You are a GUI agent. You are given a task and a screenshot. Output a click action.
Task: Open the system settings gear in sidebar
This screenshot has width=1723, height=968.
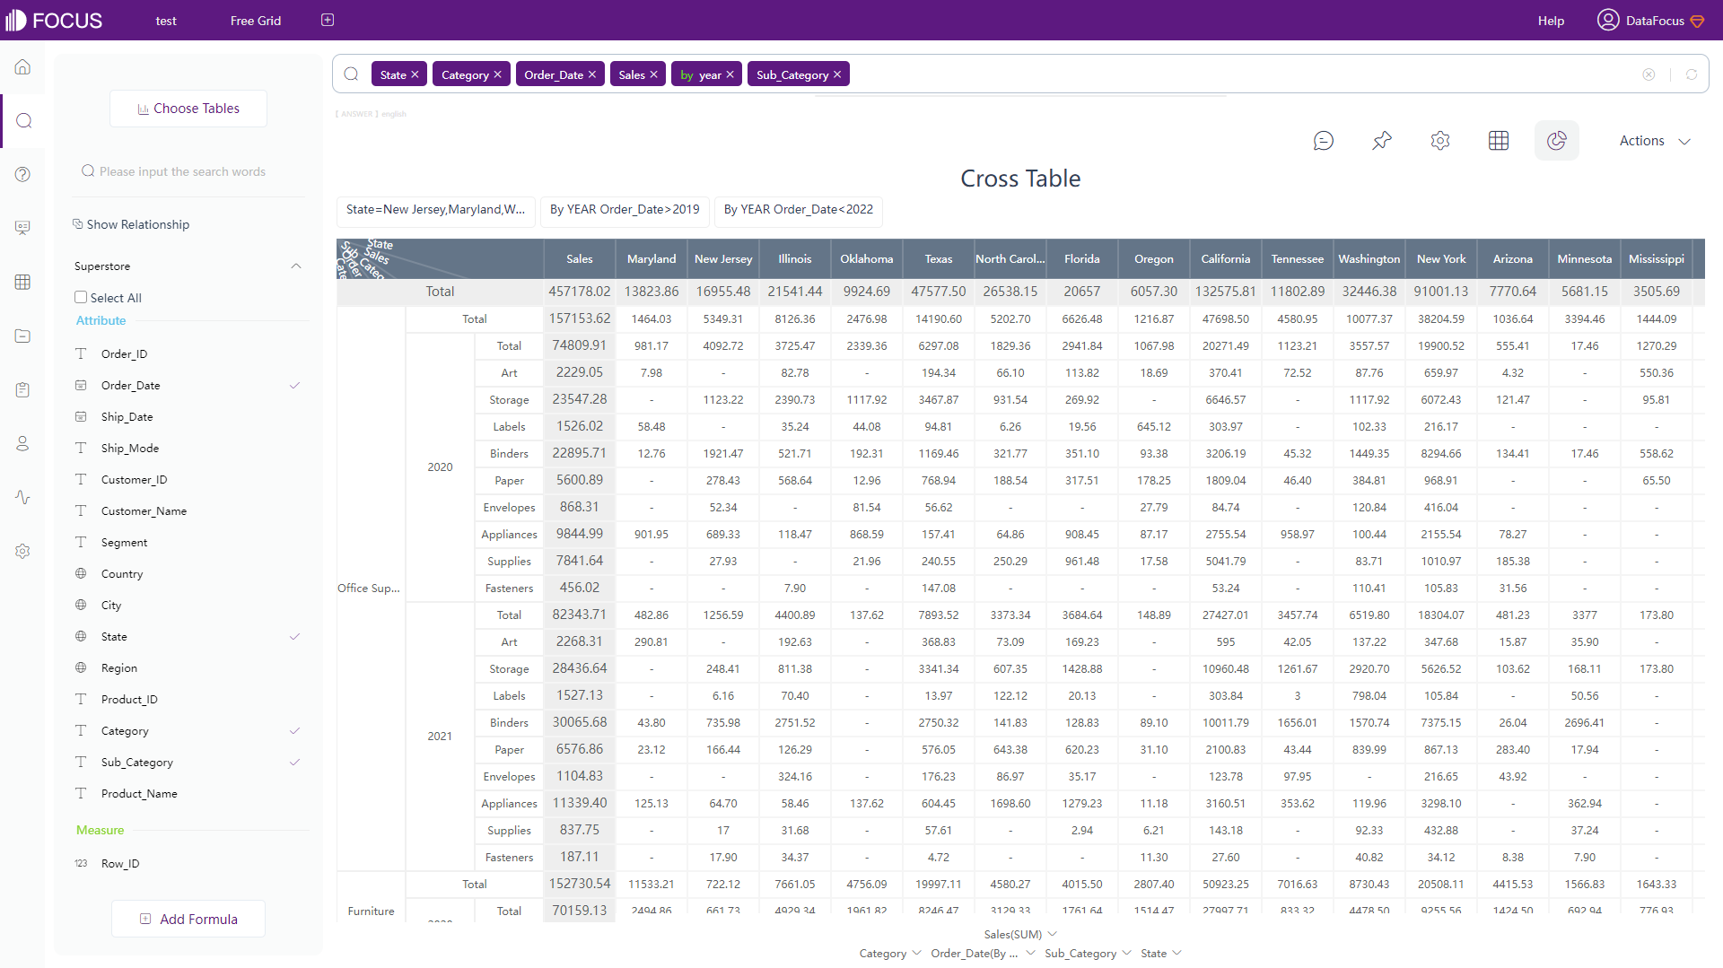tap(23, 551)
